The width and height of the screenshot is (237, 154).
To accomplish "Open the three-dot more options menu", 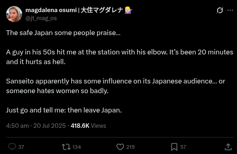I will coord(230,10).
